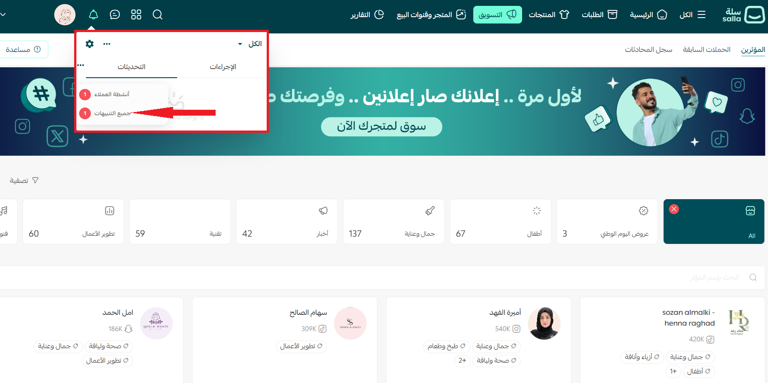Screen dimensions: 768x383
Task: Expand the الكل dropdown in notifications panel
Action: (250, 44)
